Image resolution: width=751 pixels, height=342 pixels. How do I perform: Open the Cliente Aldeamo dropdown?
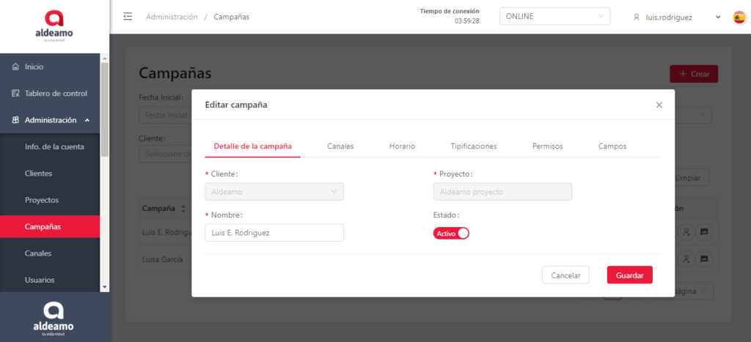pyautogui.click(x=274, y=192)
